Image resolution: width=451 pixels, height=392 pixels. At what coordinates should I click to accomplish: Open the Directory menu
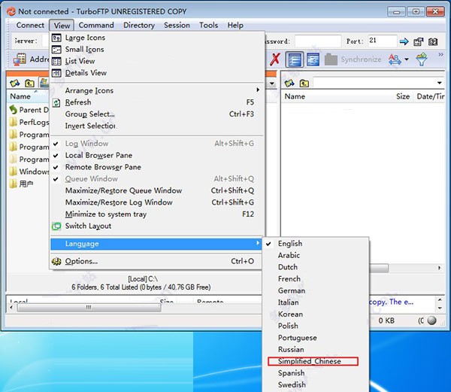click(139, 26)
